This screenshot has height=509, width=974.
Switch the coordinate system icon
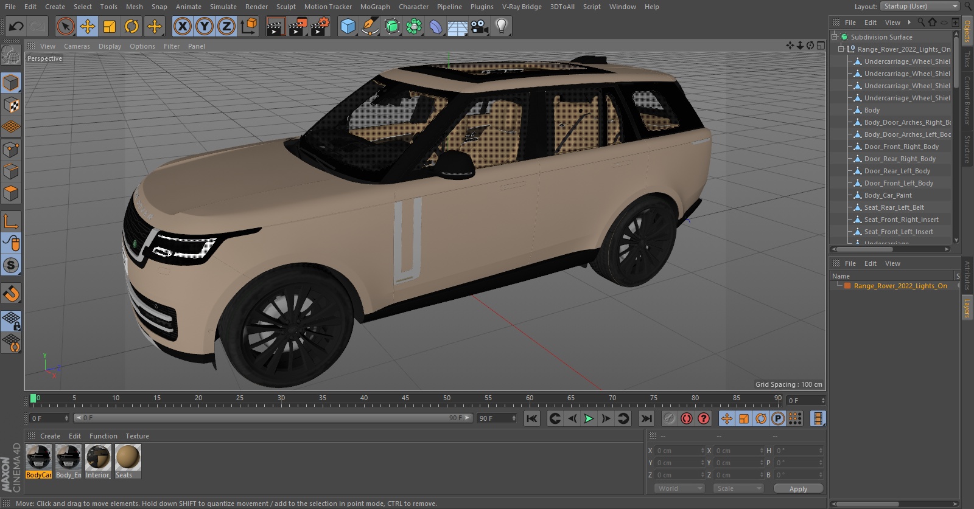coord(249,26)
